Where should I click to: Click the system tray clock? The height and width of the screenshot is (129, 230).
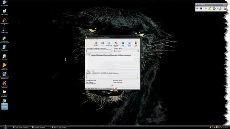tap(226, 127)
